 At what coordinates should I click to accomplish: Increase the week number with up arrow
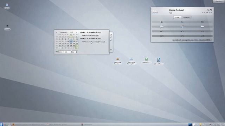click(x=77, y=51)
